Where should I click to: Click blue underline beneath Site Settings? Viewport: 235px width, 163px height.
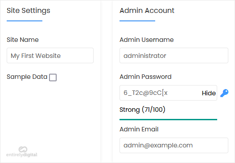pyautogui.click(x=25, y=21)
